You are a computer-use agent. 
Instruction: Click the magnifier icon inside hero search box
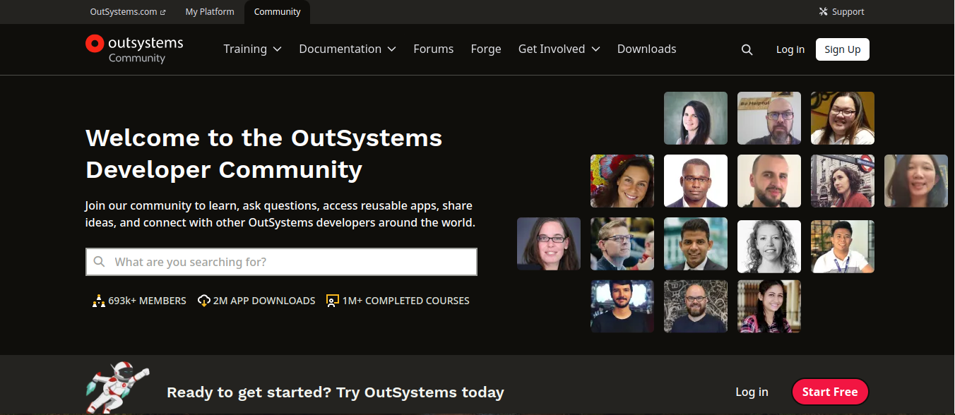point(100,262)
